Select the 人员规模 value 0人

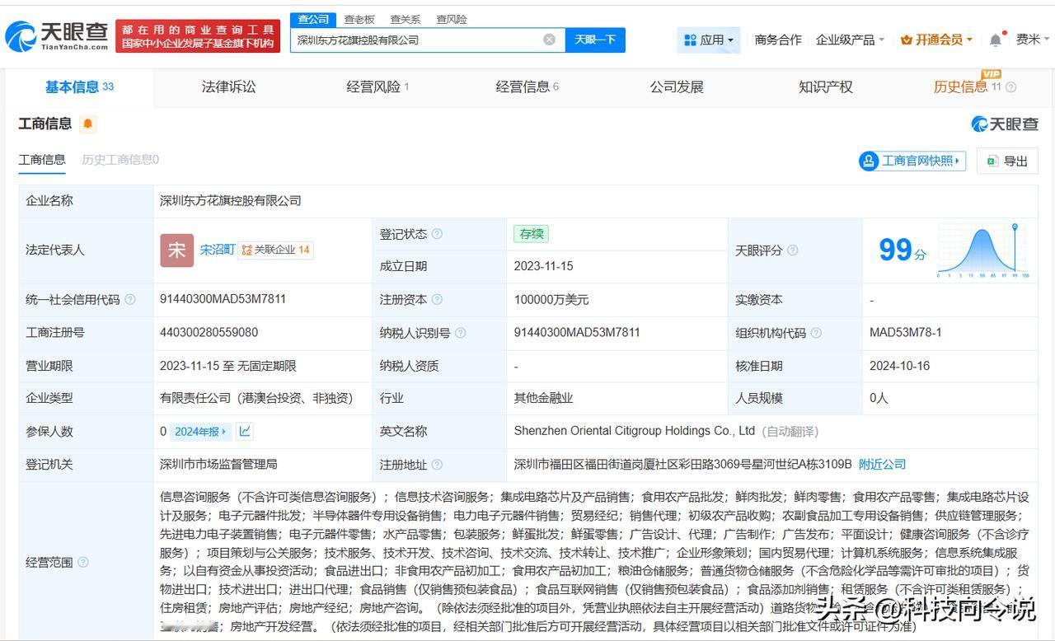[879, 398]
